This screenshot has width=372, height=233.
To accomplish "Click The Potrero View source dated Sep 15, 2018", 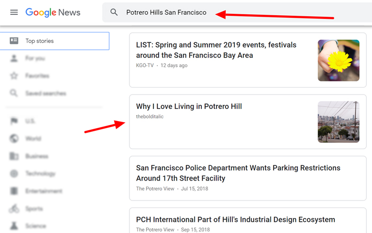I will tap(155, 229).
